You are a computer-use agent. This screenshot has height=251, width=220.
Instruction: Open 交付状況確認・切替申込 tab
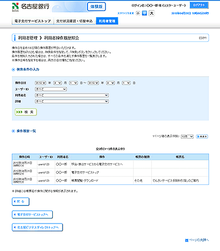(x=74, y=21)
